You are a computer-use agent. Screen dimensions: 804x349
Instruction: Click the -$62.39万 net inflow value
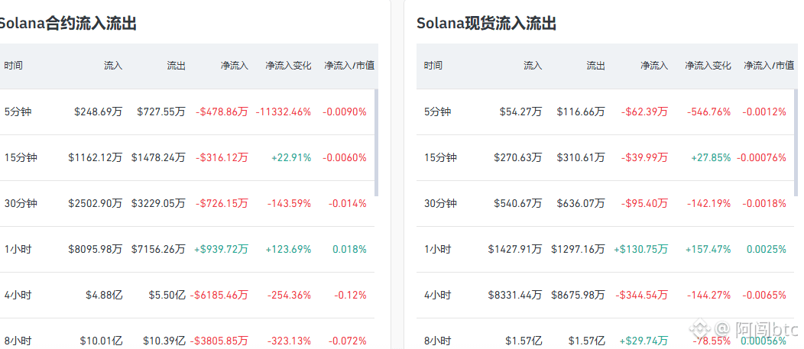point(644,111)
